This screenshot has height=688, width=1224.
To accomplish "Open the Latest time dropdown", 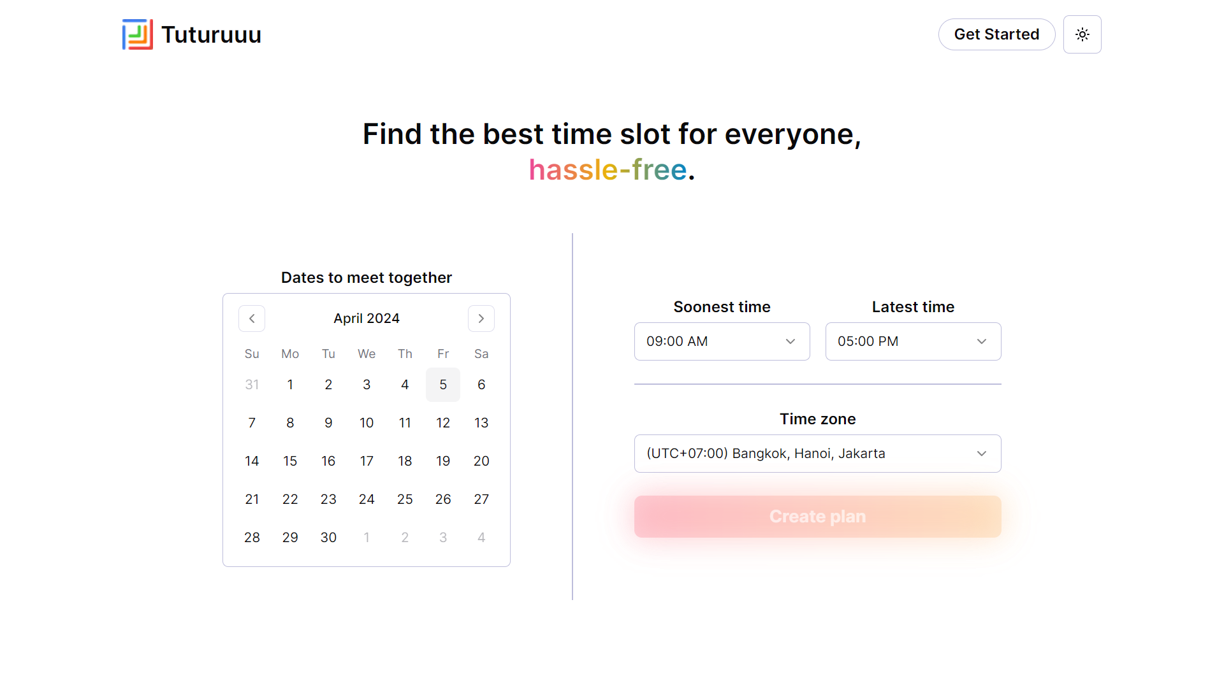I will 914,341.
